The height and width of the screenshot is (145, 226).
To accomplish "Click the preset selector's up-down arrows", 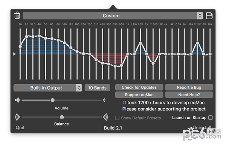I will pos(200,16).
